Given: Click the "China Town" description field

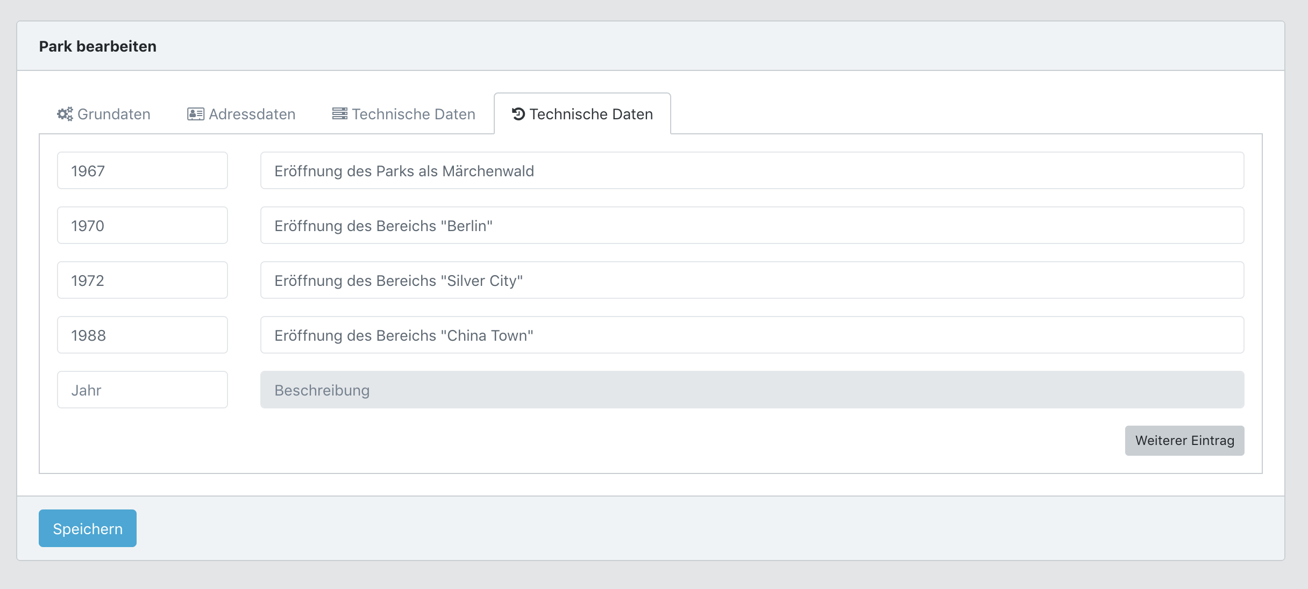Looking at the screenshot, I should tap(752, 335).
